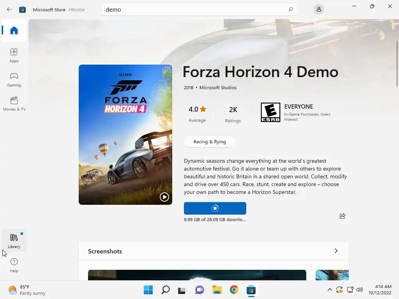Open Task View on the taskbar

[x=182, y=290]
